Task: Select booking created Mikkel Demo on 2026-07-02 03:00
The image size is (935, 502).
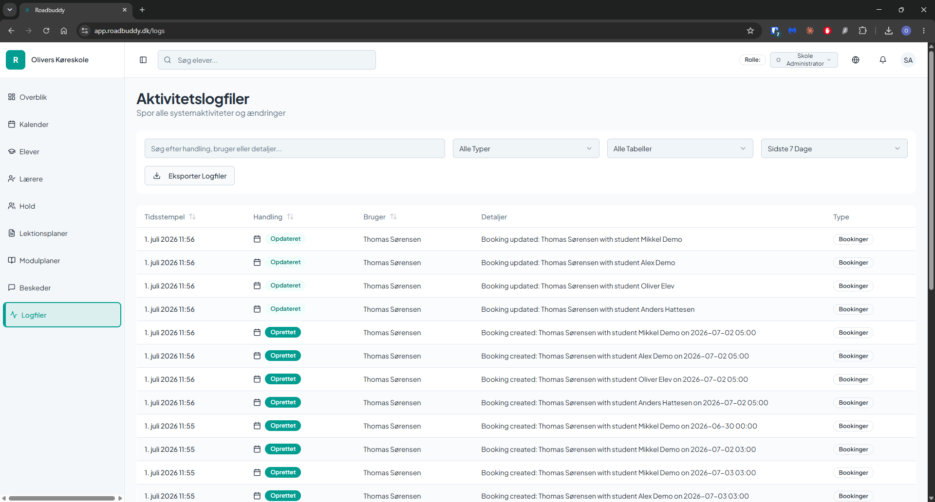Action: point(618,449)
